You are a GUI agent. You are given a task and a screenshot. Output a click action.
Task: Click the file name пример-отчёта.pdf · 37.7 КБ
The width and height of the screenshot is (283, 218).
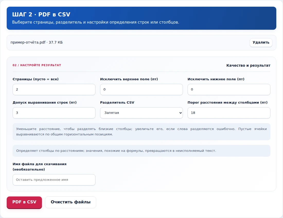(37, 43)
